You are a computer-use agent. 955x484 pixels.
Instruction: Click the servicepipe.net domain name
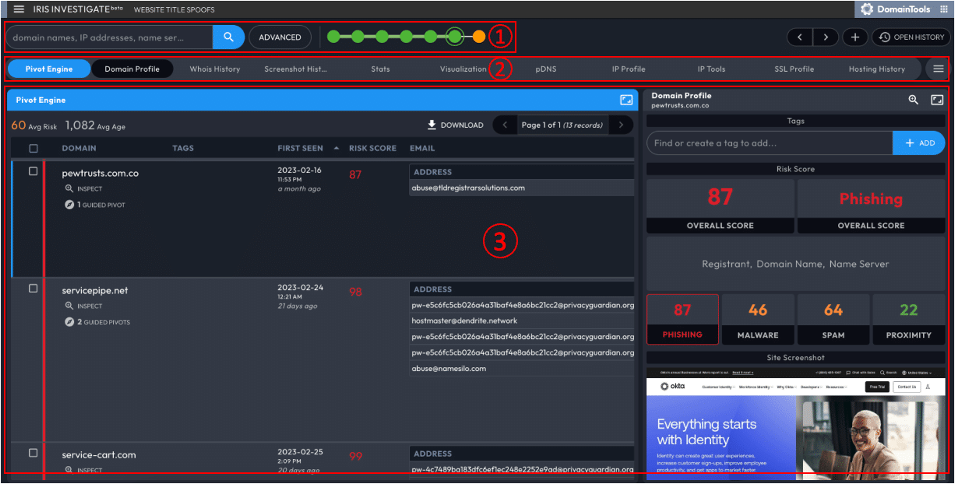[95, 290]
